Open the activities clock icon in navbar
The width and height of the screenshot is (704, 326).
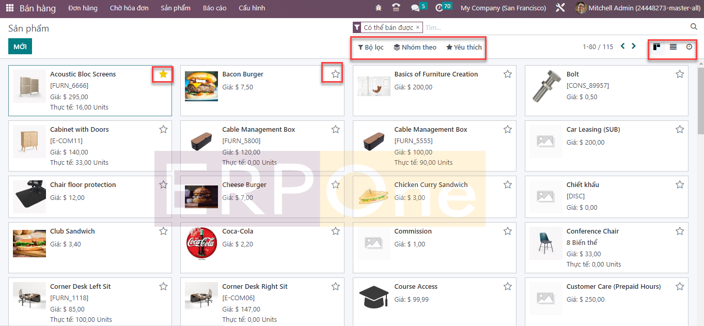[439, 8]
